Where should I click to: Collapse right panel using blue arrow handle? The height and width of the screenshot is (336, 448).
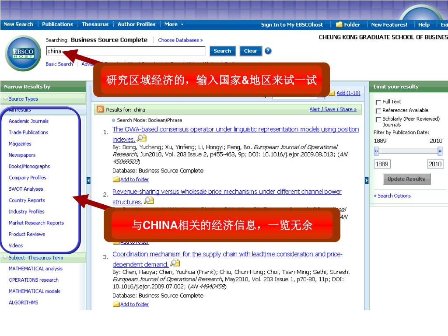367,181
